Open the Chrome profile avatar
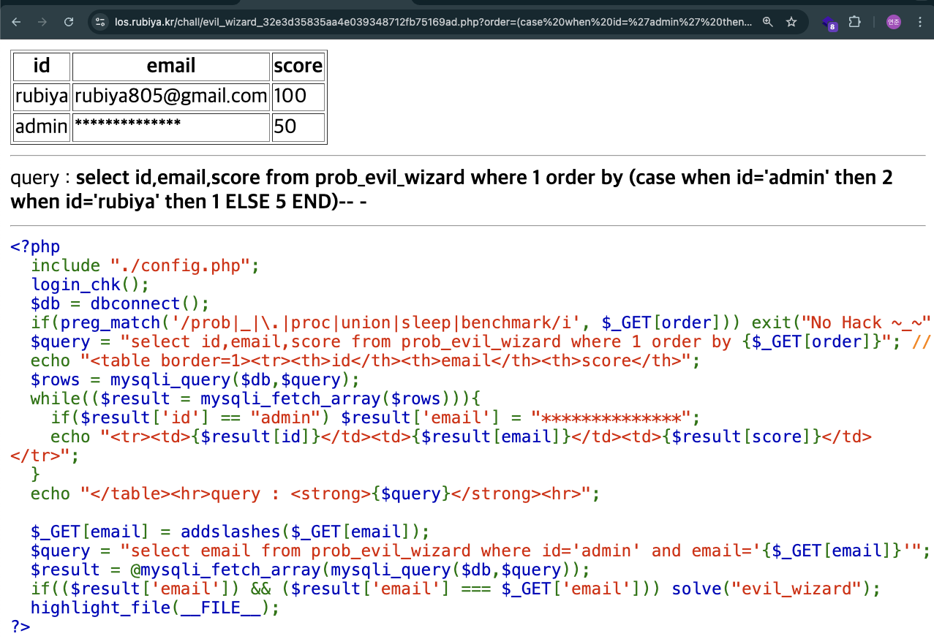934x639 pixels. click(893, 22)
